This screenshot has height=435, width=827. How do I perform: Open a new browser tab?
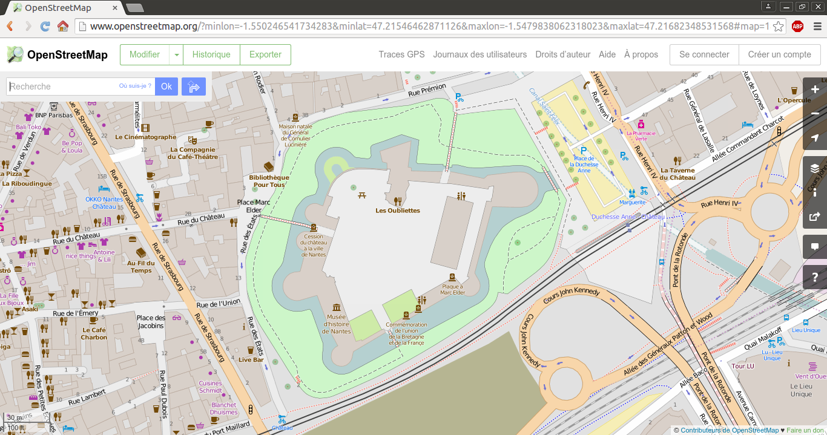135,8
